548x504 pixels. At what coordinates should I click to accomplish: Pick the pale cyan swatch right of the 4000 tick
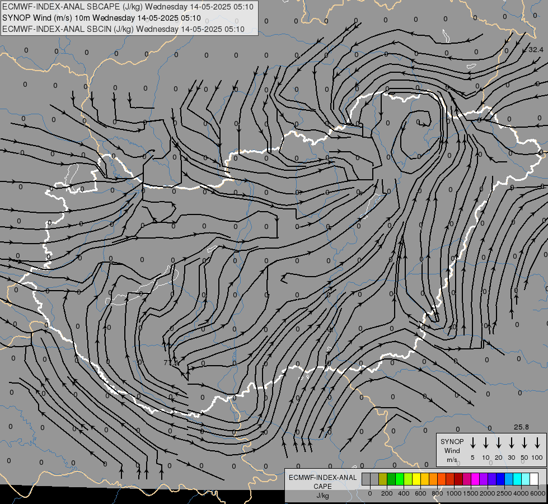(526, 479)
